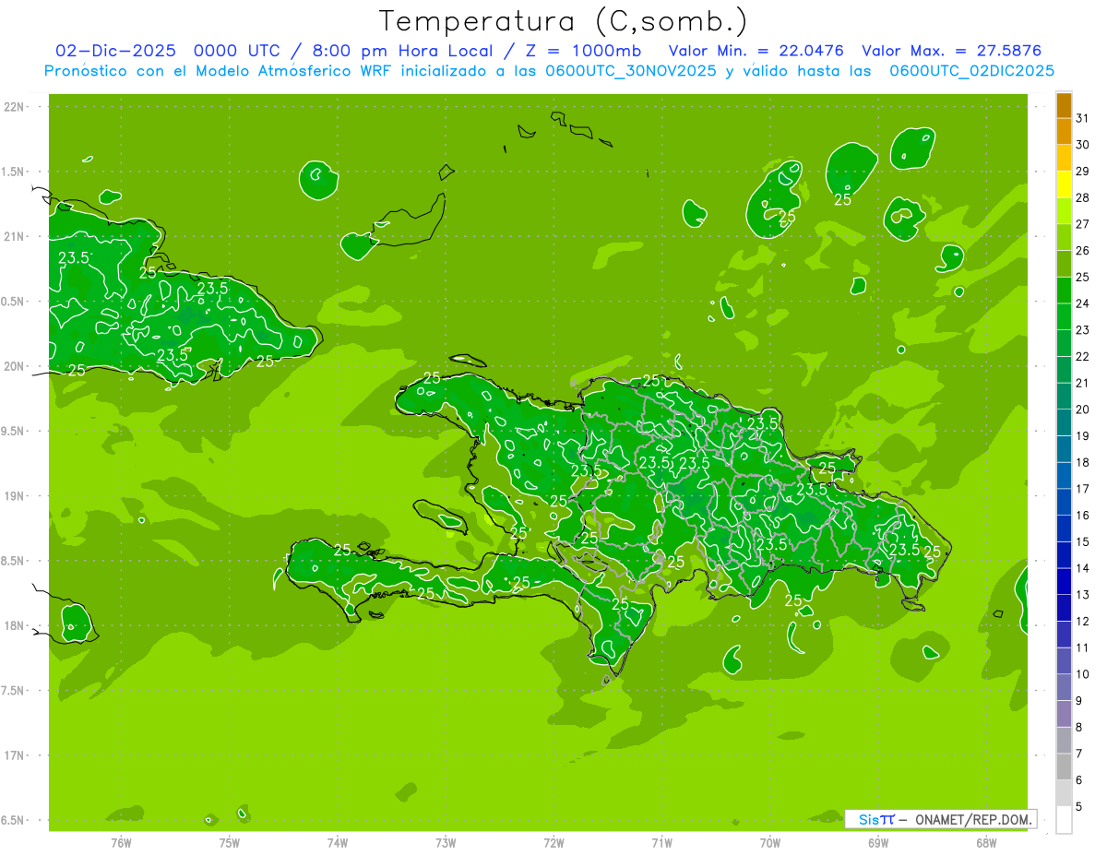Pick the white swatch below 5 in scale
Screen dimensions: 1107x855
[1064, 820]
